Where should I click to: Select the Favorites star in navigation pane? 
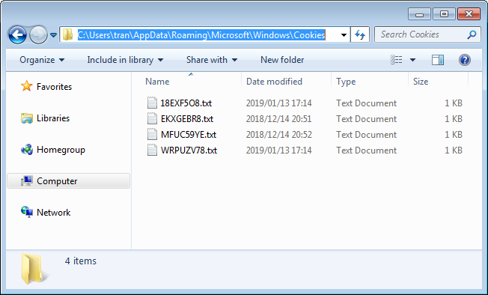tap(27, 86)
